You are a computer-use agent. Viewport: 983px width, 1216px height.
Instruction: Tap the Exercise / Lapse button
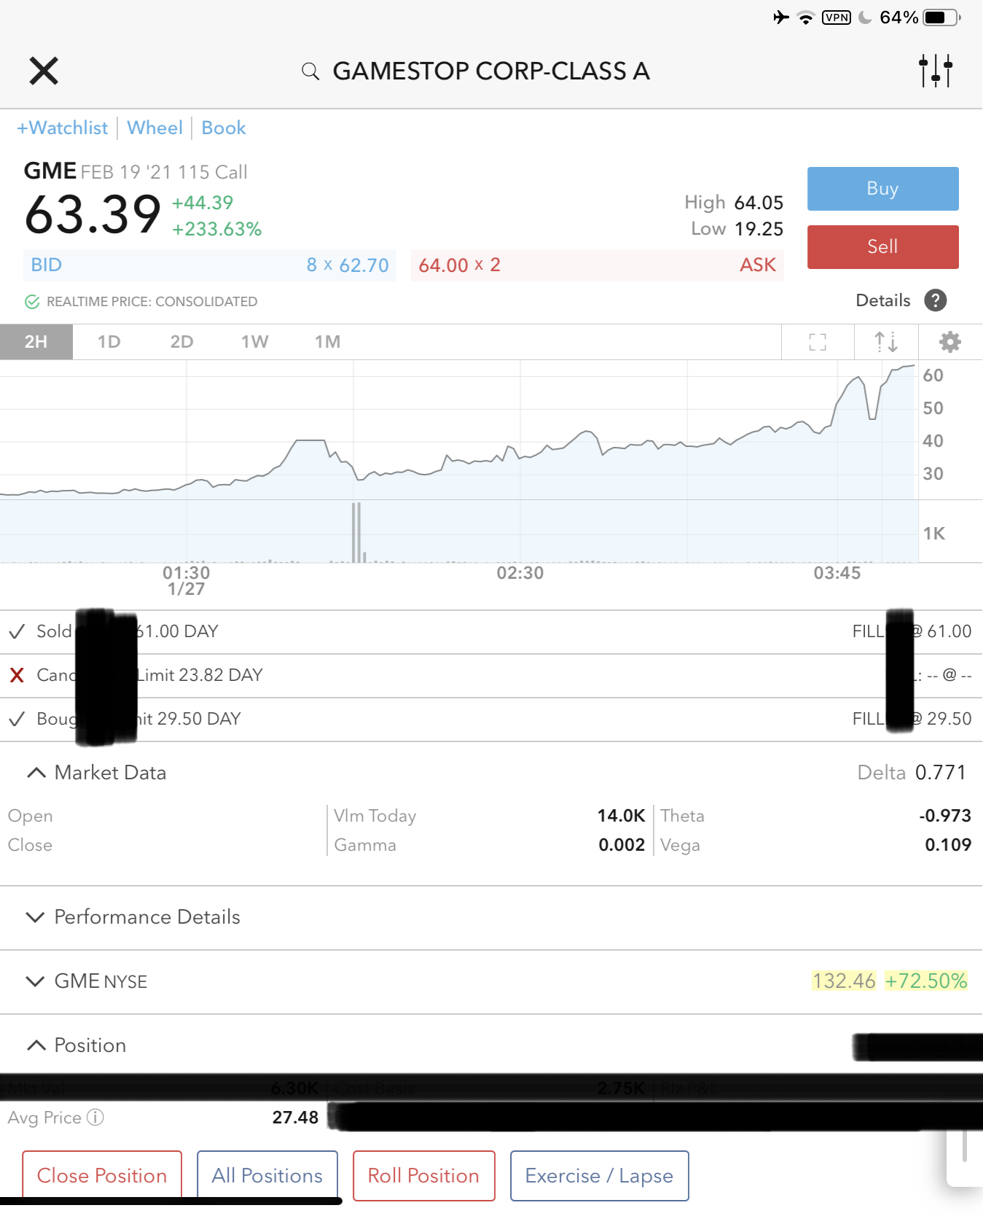coord(599,1175)
